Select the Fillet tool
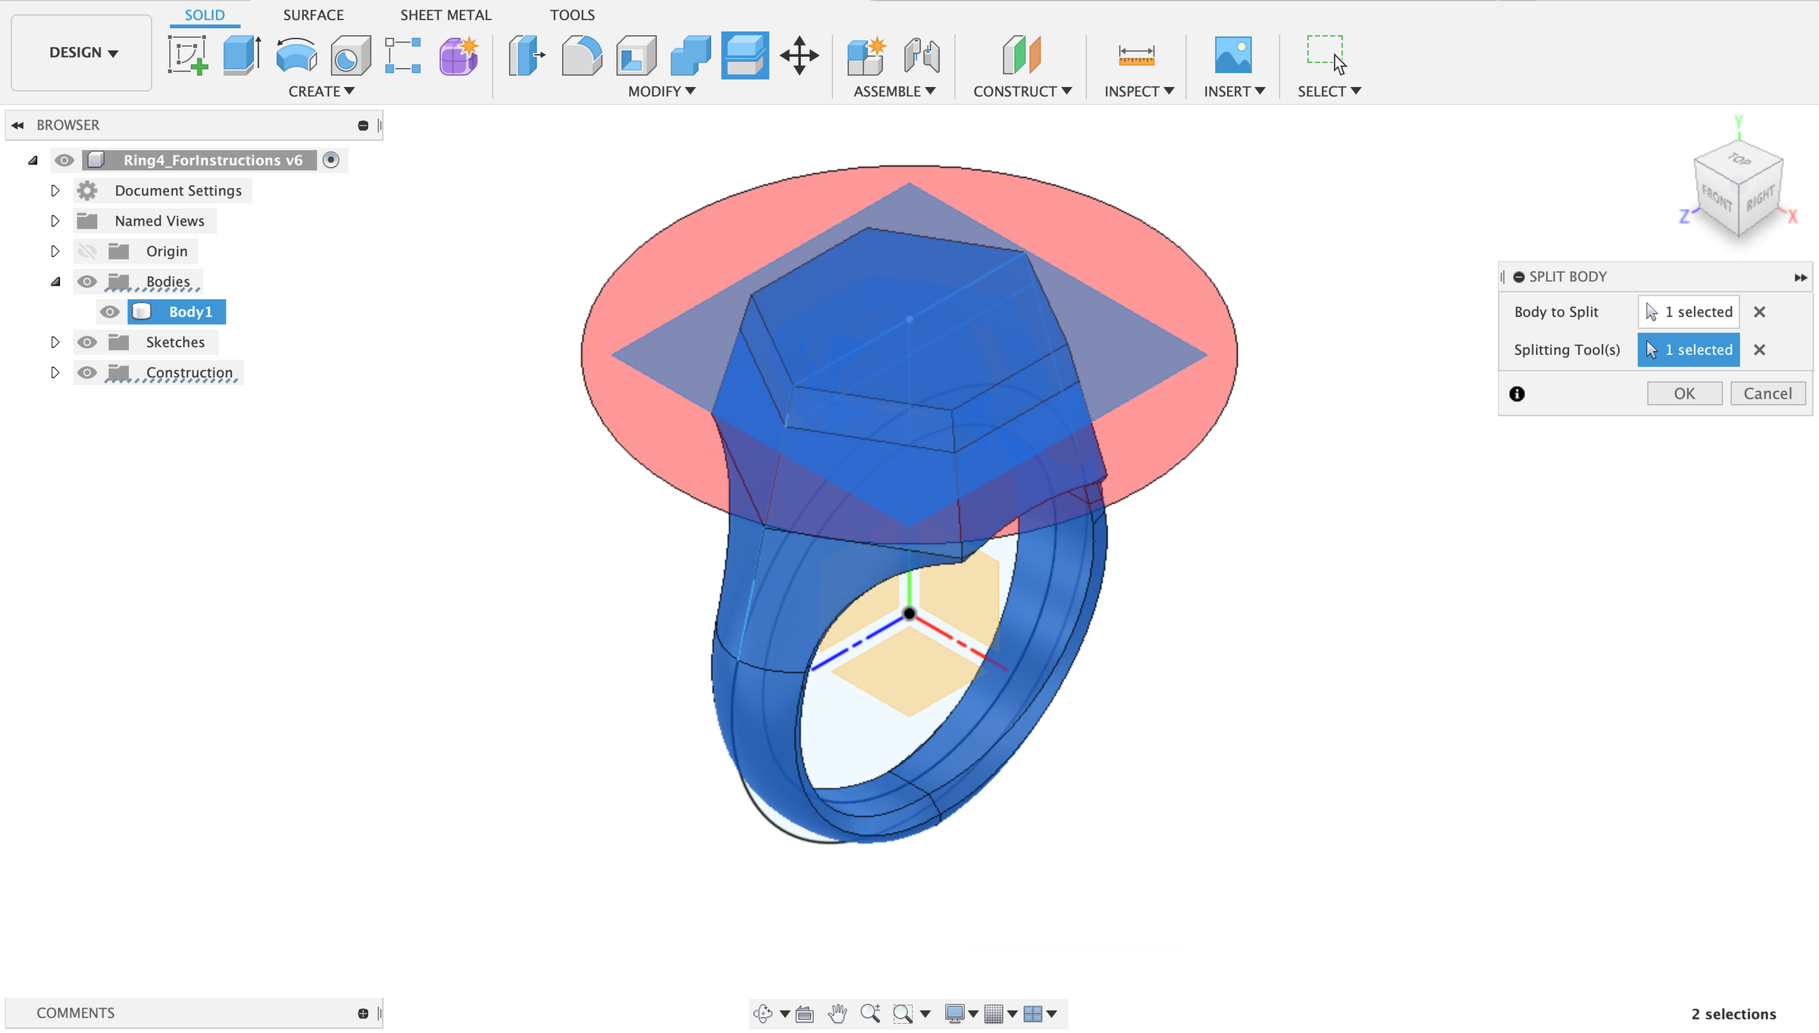 pyautogui.click(x=581, y=55)
